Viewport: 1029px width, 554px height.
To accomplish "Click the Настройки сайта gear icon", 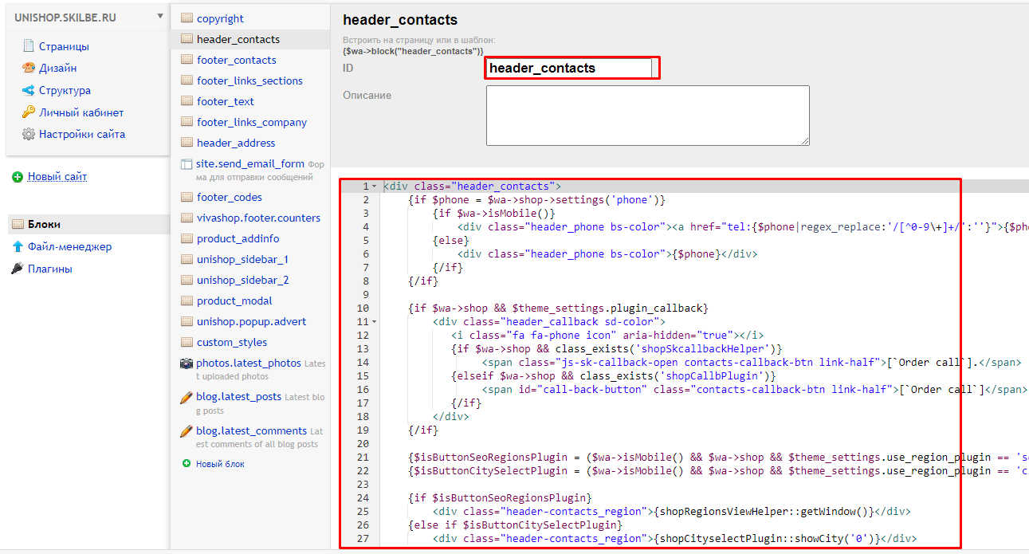I will coord(29,135).
